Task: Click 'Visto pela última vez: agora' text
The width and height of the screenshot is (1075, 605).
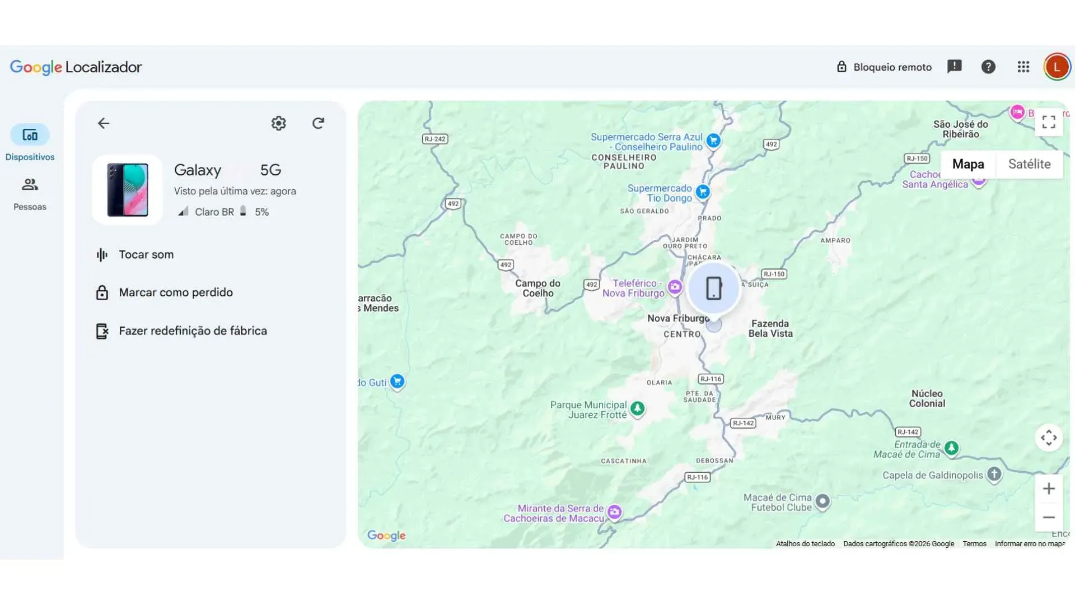Action: 235,191
